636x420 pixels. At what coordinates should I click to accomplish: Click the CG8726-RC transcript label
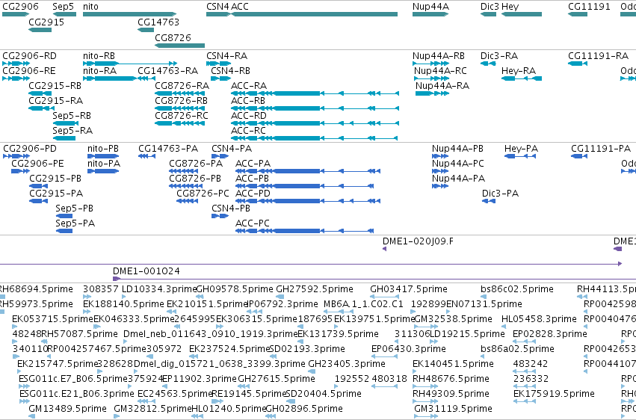click(182, 116)
